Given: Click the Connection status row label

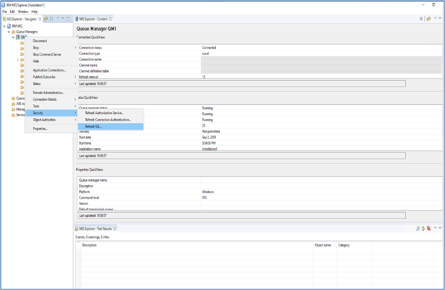Looking at the screenshot, I should tap(90, 48).
